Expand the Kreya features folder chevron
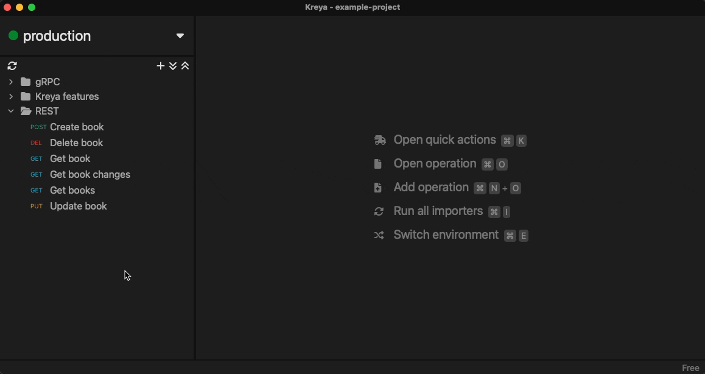The height and width of the screenshot is (374, 705). [x=11, y=96]
